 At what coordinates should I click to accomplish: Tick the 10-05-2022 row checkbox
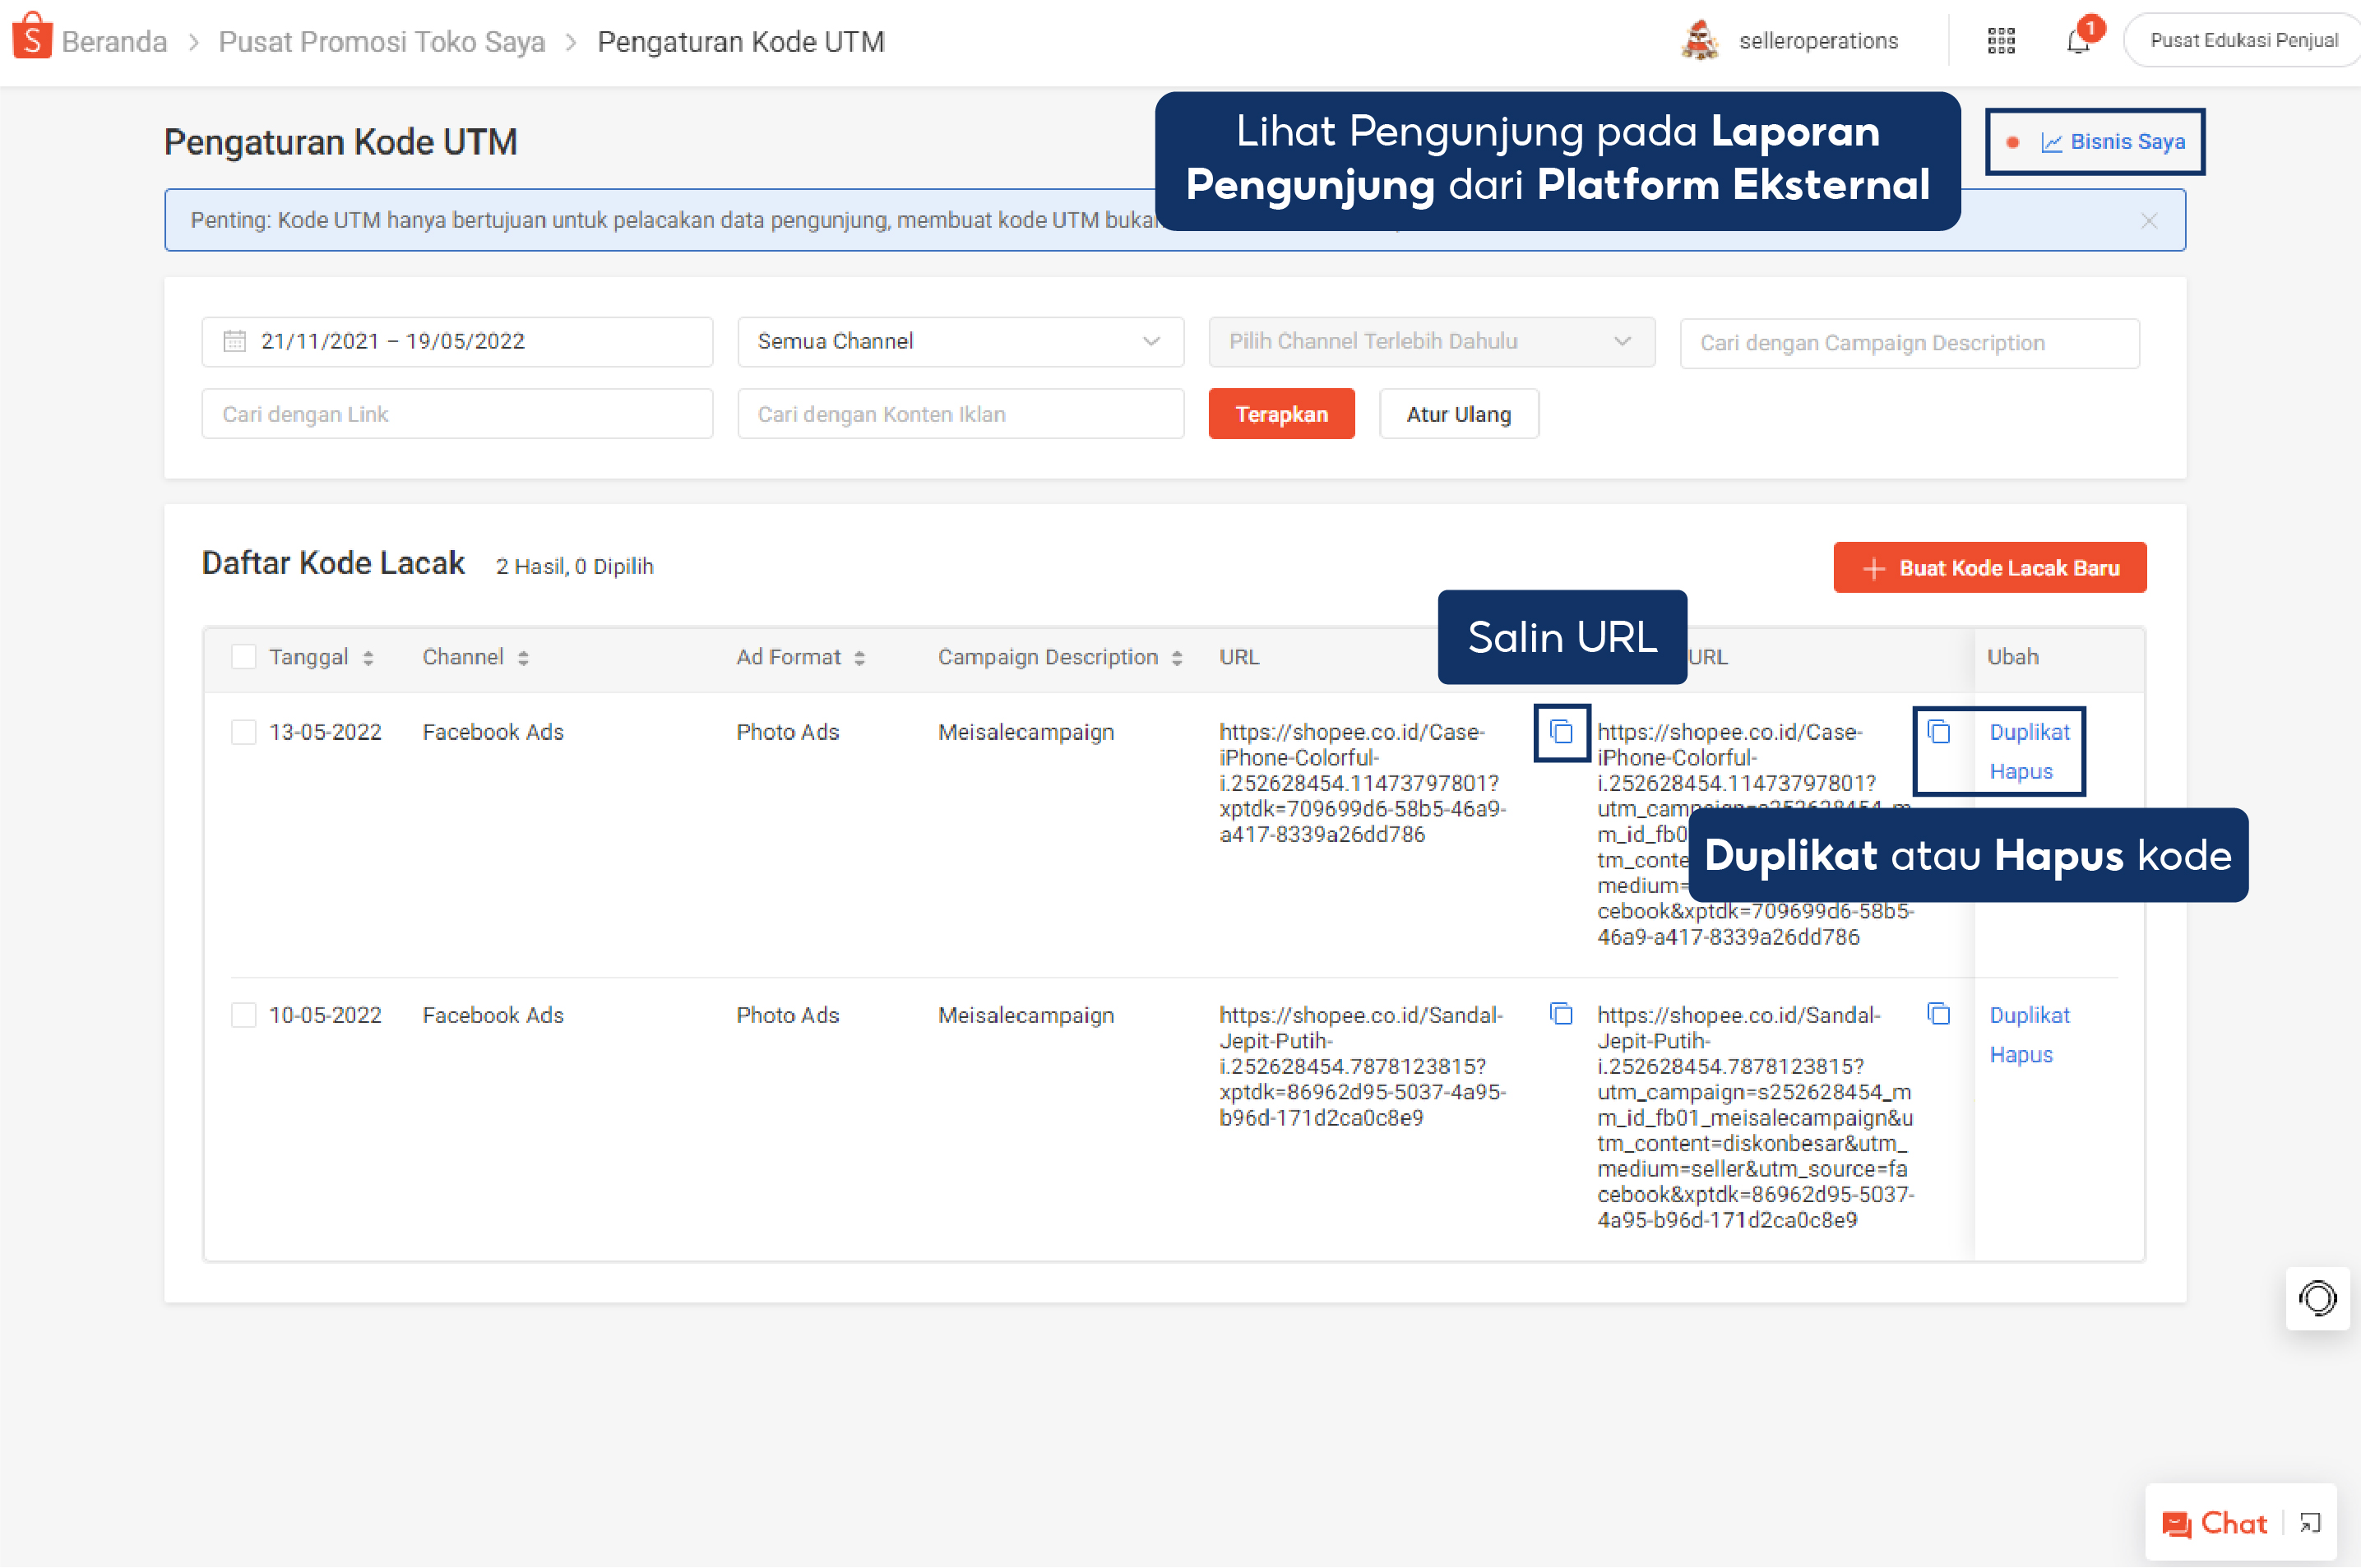coord(243,1015)
